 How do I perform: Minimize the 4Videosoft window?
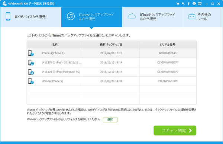[x=207, y=4]
